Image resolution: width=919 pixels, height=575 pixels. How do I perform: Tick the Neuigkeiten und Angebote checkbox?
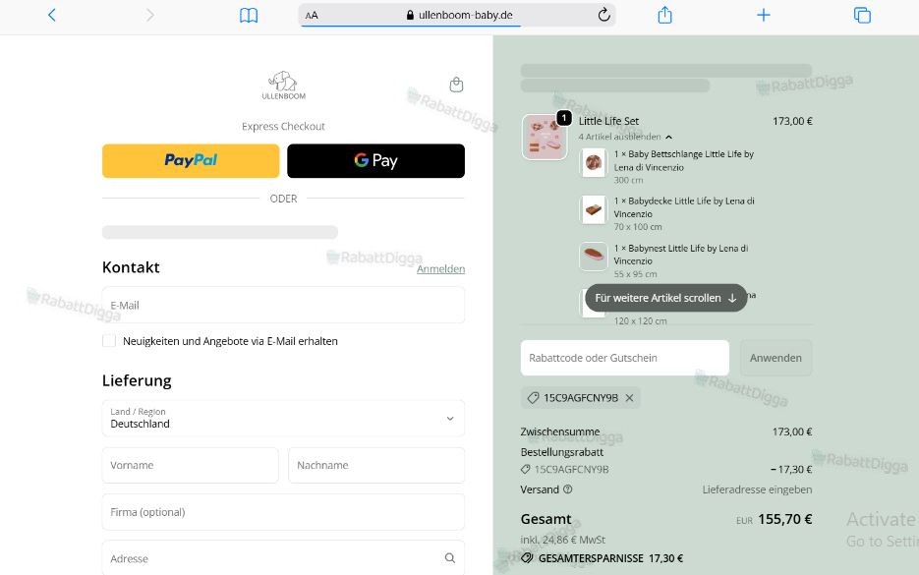109,340
